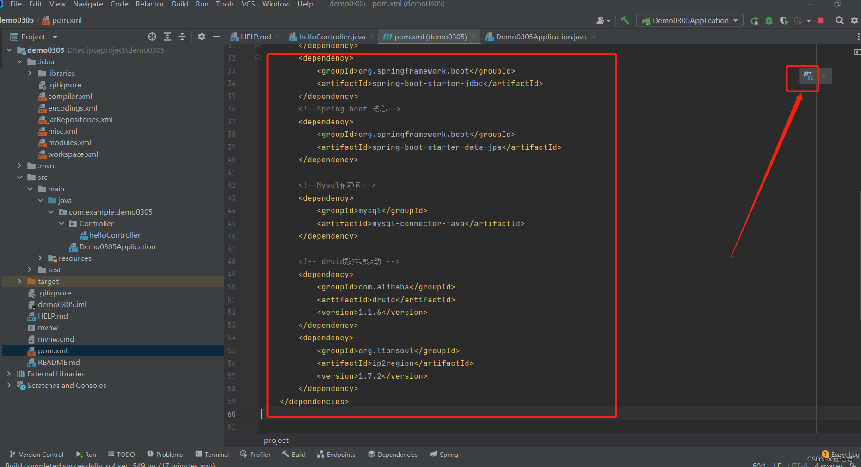Collapse the src folder
Image resolution: width=861 pixels, height=467 pixels.
tap(20, 177)
